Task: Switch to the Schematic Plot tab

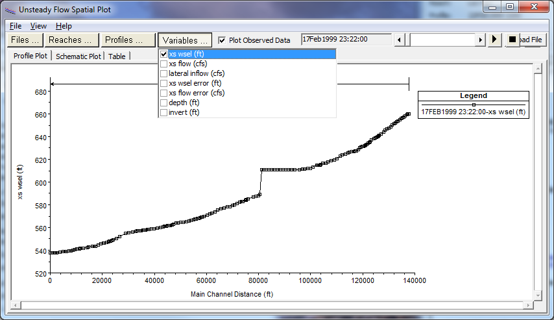Action: point(78,56)
